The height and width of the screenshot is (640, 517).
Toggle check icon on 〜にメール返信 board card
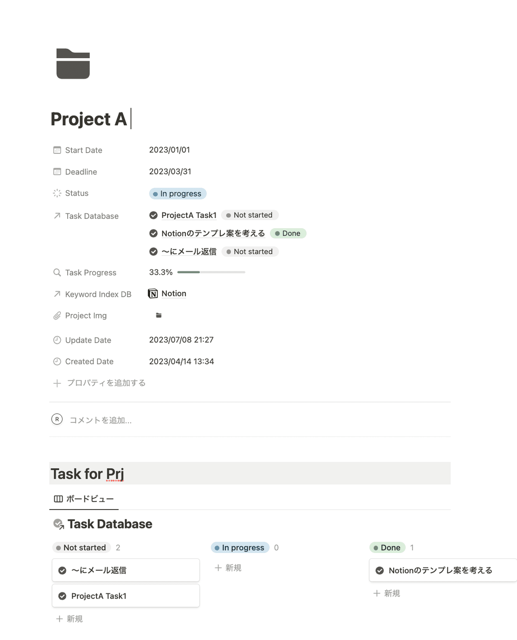click(x=62, y=570)
